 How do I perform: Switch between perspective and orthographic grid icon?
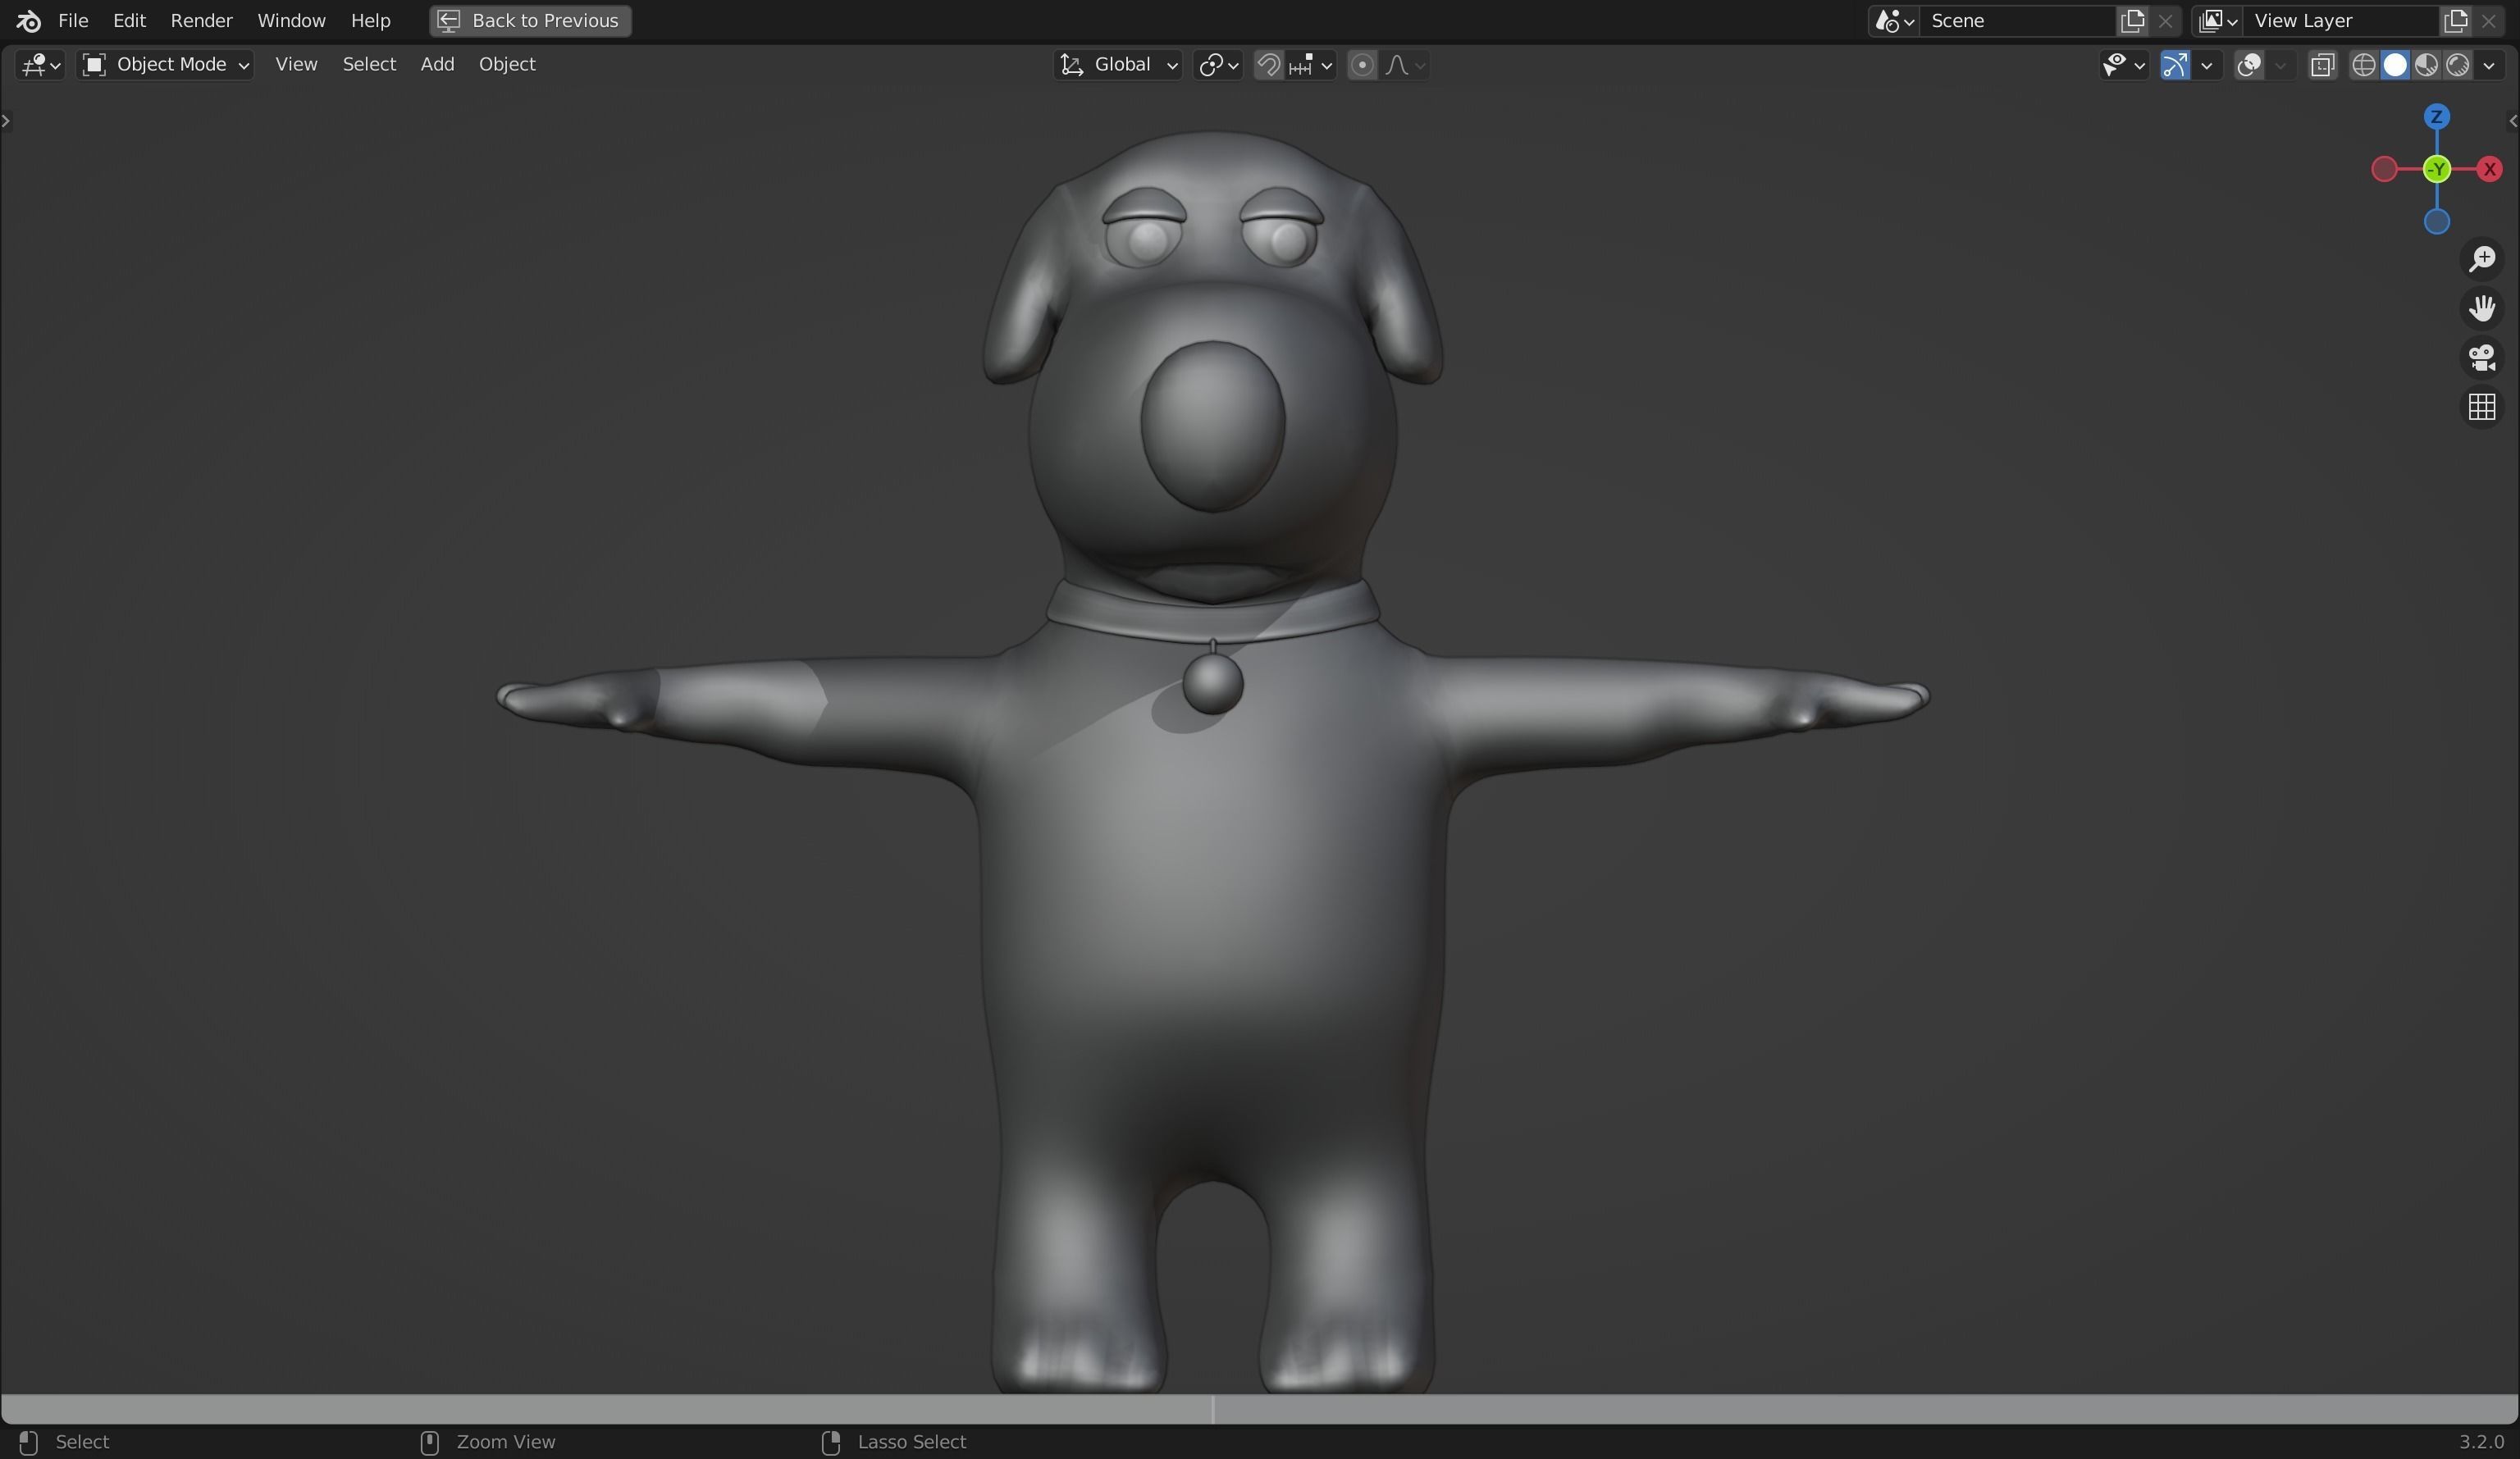click(x=2482, y=407)
